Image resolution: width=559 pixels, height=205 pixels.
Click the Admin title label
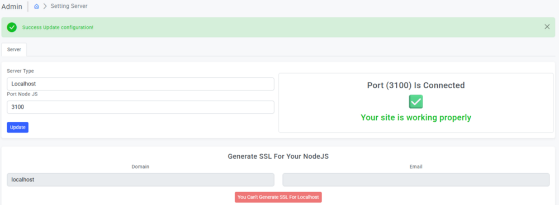click(12, 6)
